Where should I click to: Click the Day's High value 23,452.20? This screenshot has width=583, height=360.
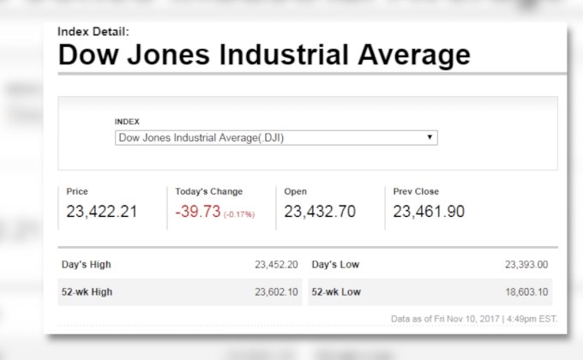point(276,264)
